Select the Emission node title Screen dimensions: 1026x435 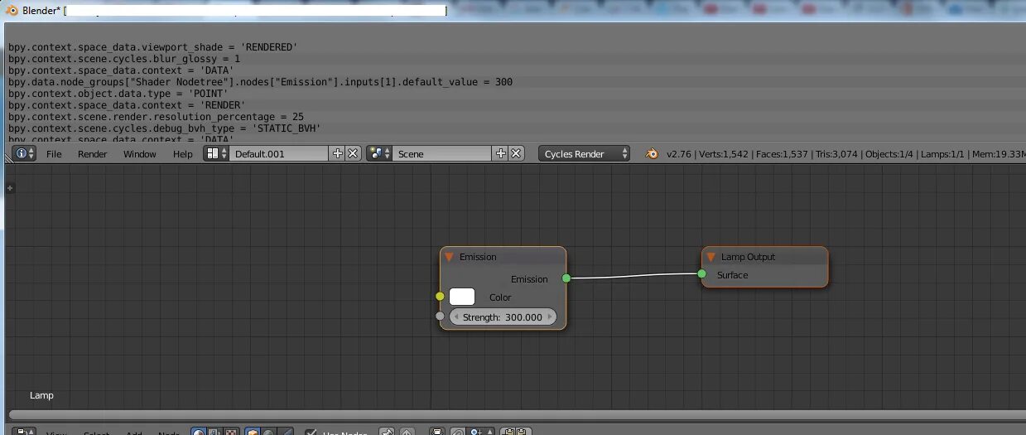click(478, 257)
